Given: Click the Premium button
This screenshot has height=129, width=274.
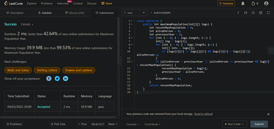Looking at the screenshot, I should point(226,3).
